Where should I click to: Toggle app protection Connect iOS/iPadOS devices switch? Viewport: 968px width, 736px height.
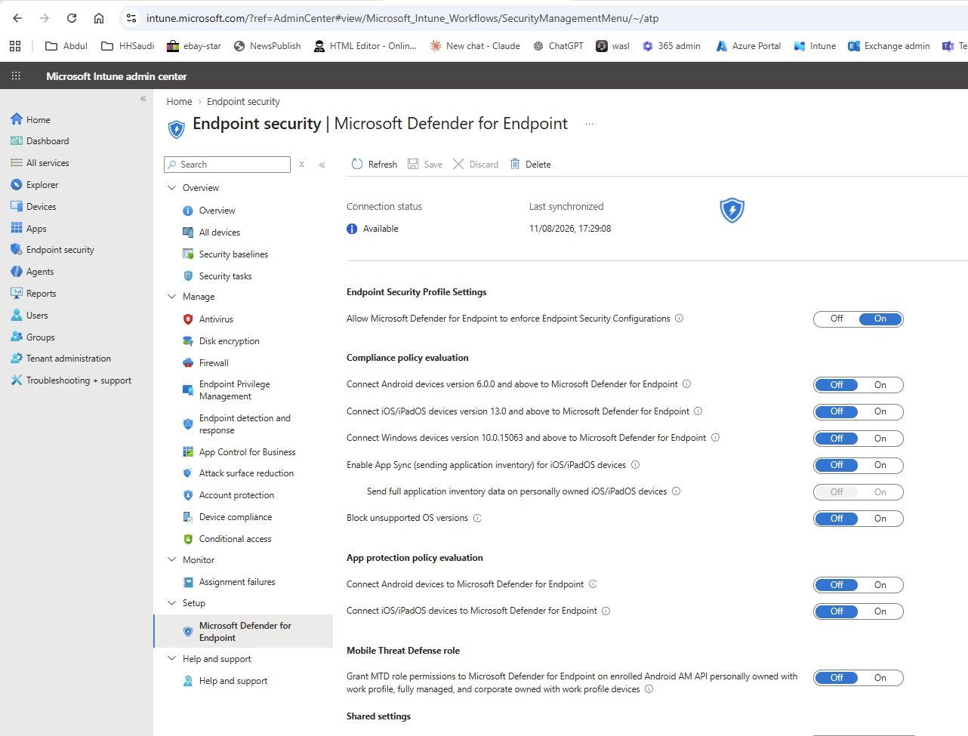click(x=858, y=611)
